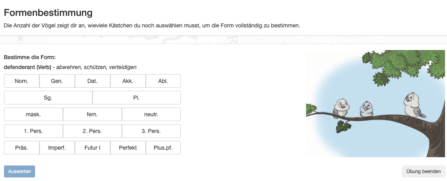Choose Perfekt tense
This screenshot has height=181, width=447.
tap(128, 148)
